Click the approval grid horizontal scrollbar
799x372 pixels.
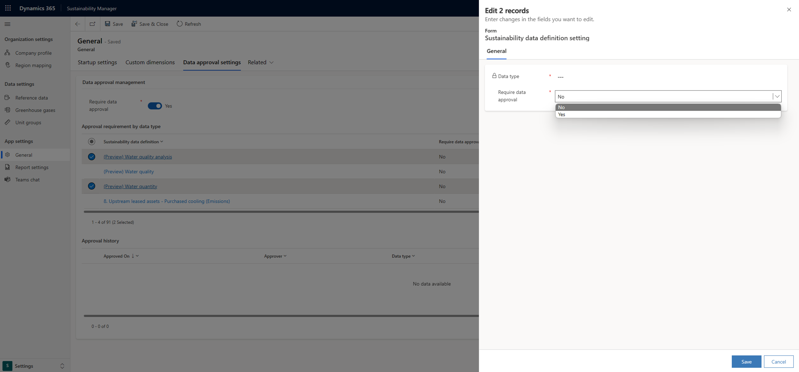coord(281,212)
